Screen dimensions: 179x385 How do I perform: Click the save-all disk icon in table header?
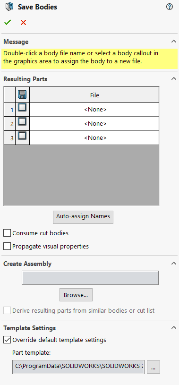22,94
